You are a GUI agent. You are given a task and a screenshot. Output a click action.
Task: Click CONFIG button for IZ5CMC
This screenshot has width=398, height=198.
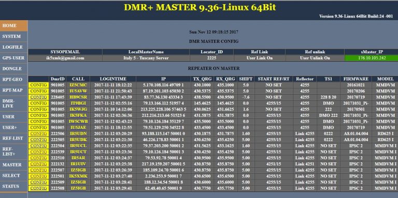(x=38, y=85)
